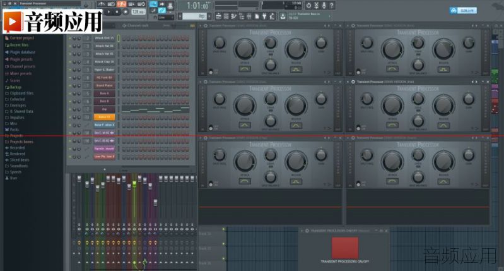
Task: Flip the split switch in bottom-right Transient Processor
Action: pos(358,183)
